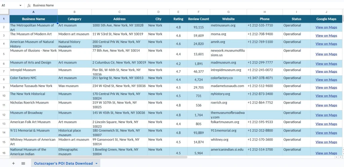Select the Wax museum category cell
This screenshot has height=167, width=344.
(75, 88)
